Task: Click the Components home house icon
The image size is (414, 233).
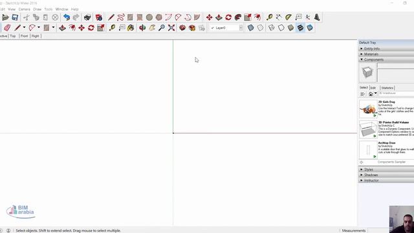Action: coord(371,94)
